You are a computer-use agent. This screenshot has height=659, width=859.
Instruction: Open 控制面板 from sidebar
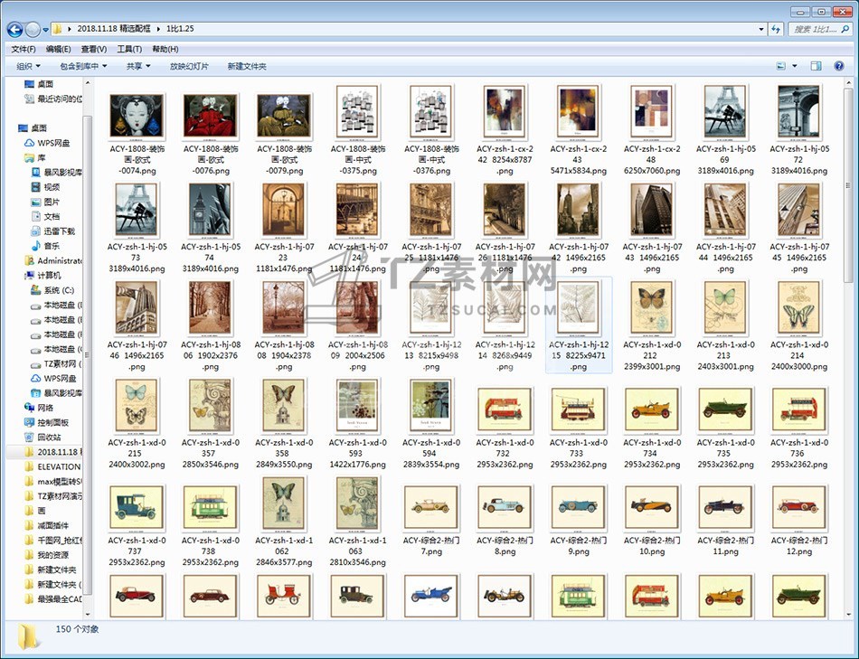pos(46,422)
